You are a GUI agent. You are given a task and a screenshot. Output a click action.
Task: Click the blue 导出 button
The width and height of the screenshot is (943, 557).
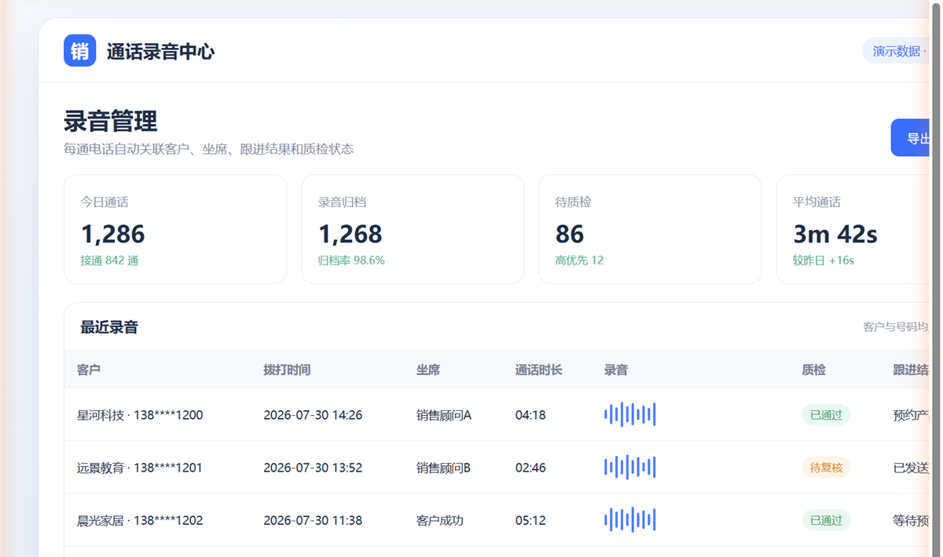912,138
